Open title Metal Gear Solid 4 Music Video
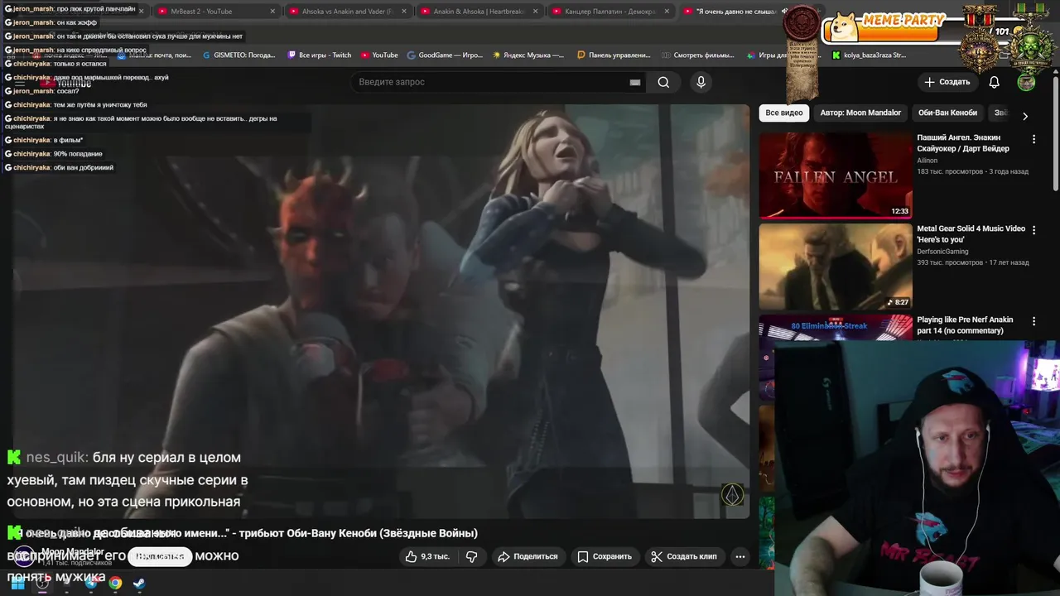 pos(971,234)
